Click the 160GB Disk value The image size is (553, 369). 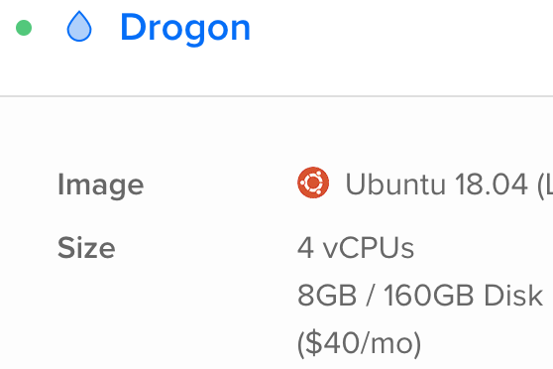pos(463,296)
